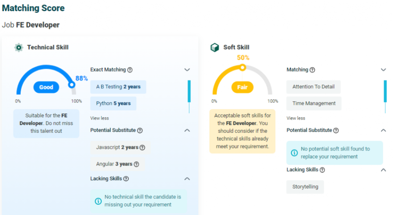The image size is (393, 215).
Task: Open help icon next to soft Lacking Skills
Action: [x=322, y=170]
